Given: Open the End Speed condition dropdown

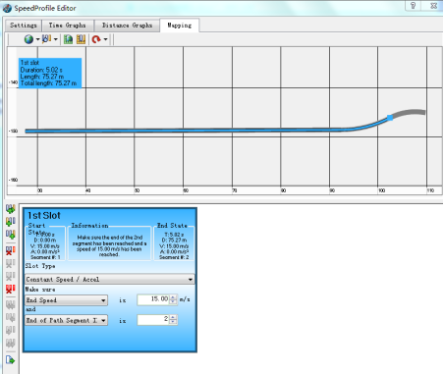Looking at the screenshot, I should pos(67,300).
